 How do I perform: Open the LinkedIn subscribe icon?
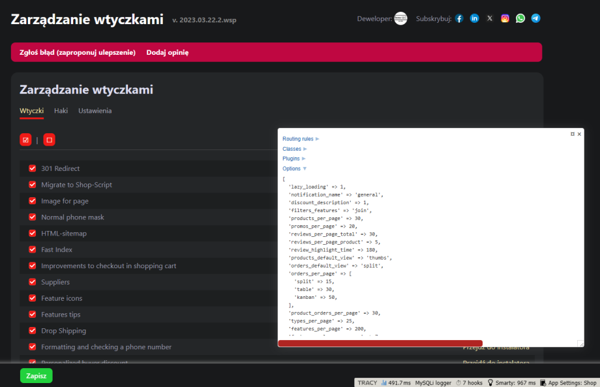(474, 18)
